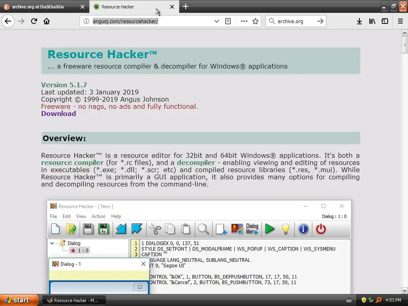
Task: Follow the Download link
Action: [x=59, y=114]
